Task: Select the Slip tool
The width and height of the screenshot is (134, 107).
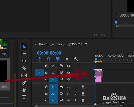Action: click(x=24, y=75)
